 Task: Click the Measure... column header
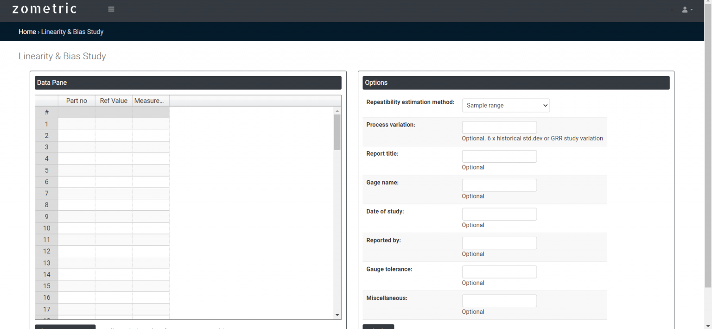150,101
